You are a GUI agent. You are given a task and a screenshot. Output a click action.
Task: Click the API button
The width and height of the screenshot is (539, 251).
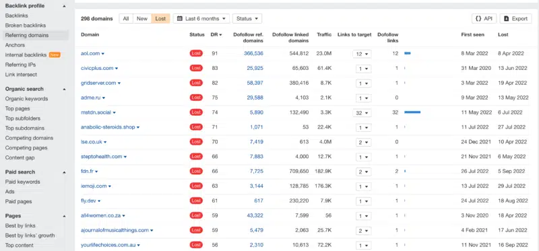(484, 19)
